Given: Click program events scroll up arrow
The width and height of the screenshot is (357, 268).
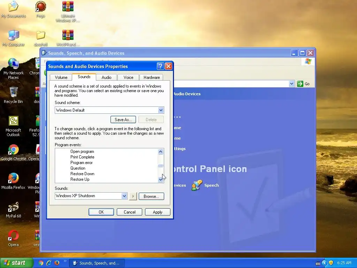Looking at the screenshot, I should click(160, 151).
